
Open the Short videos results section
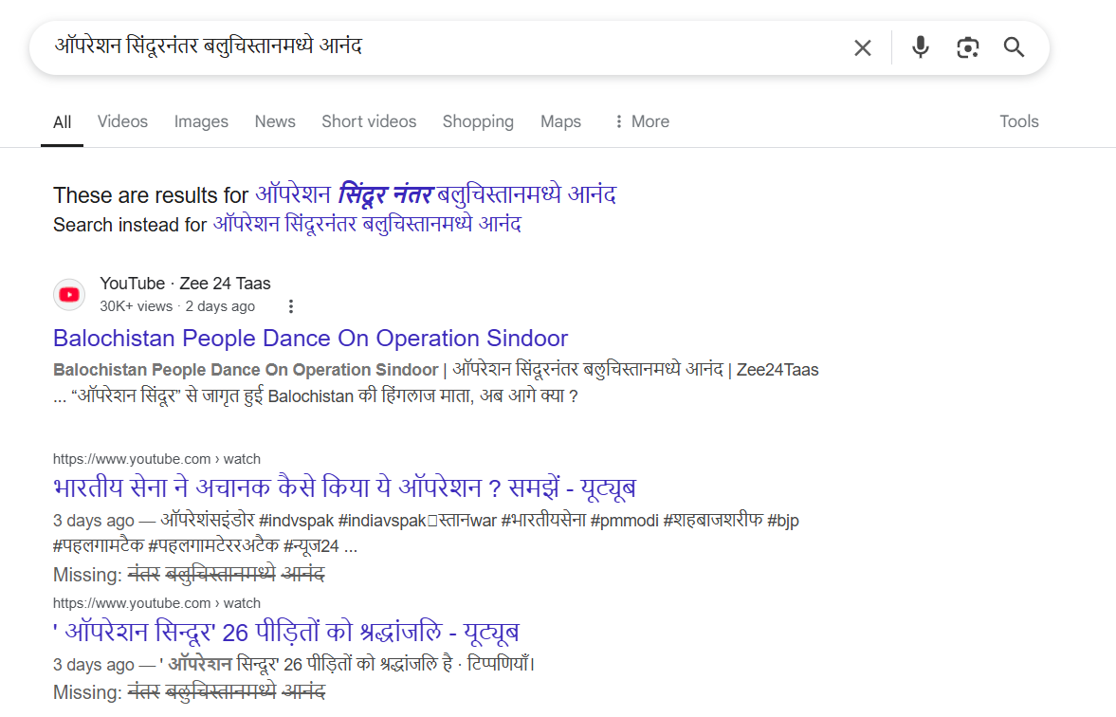point(369,121)
